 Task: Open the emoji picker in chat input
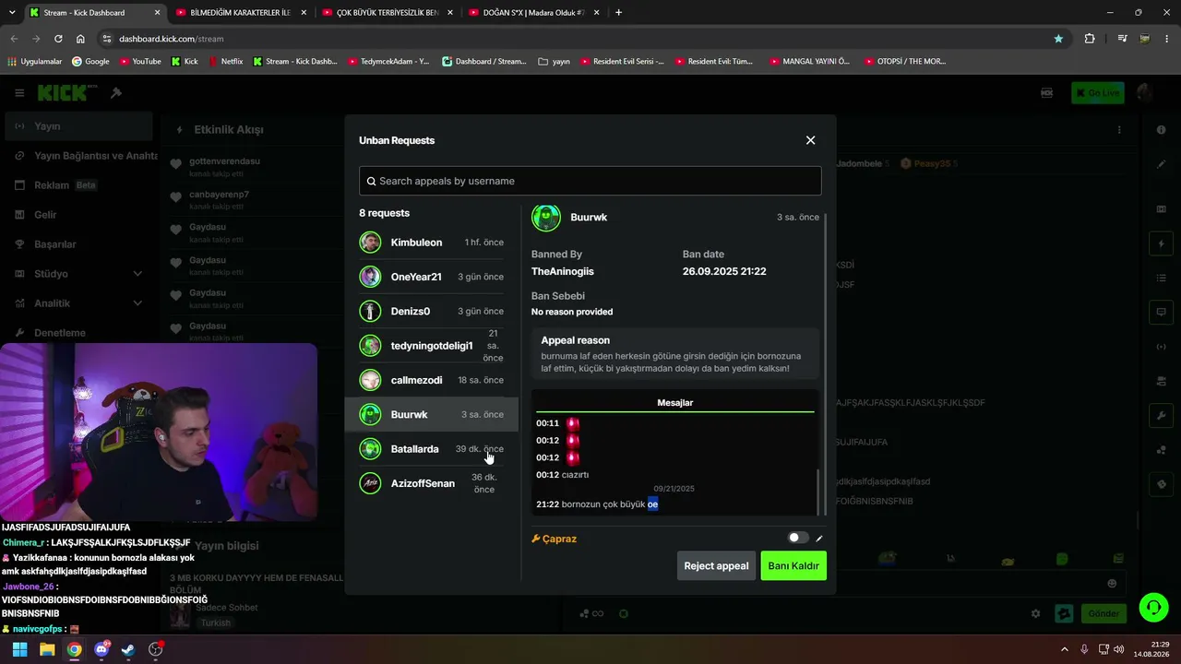pos(1112,583)
